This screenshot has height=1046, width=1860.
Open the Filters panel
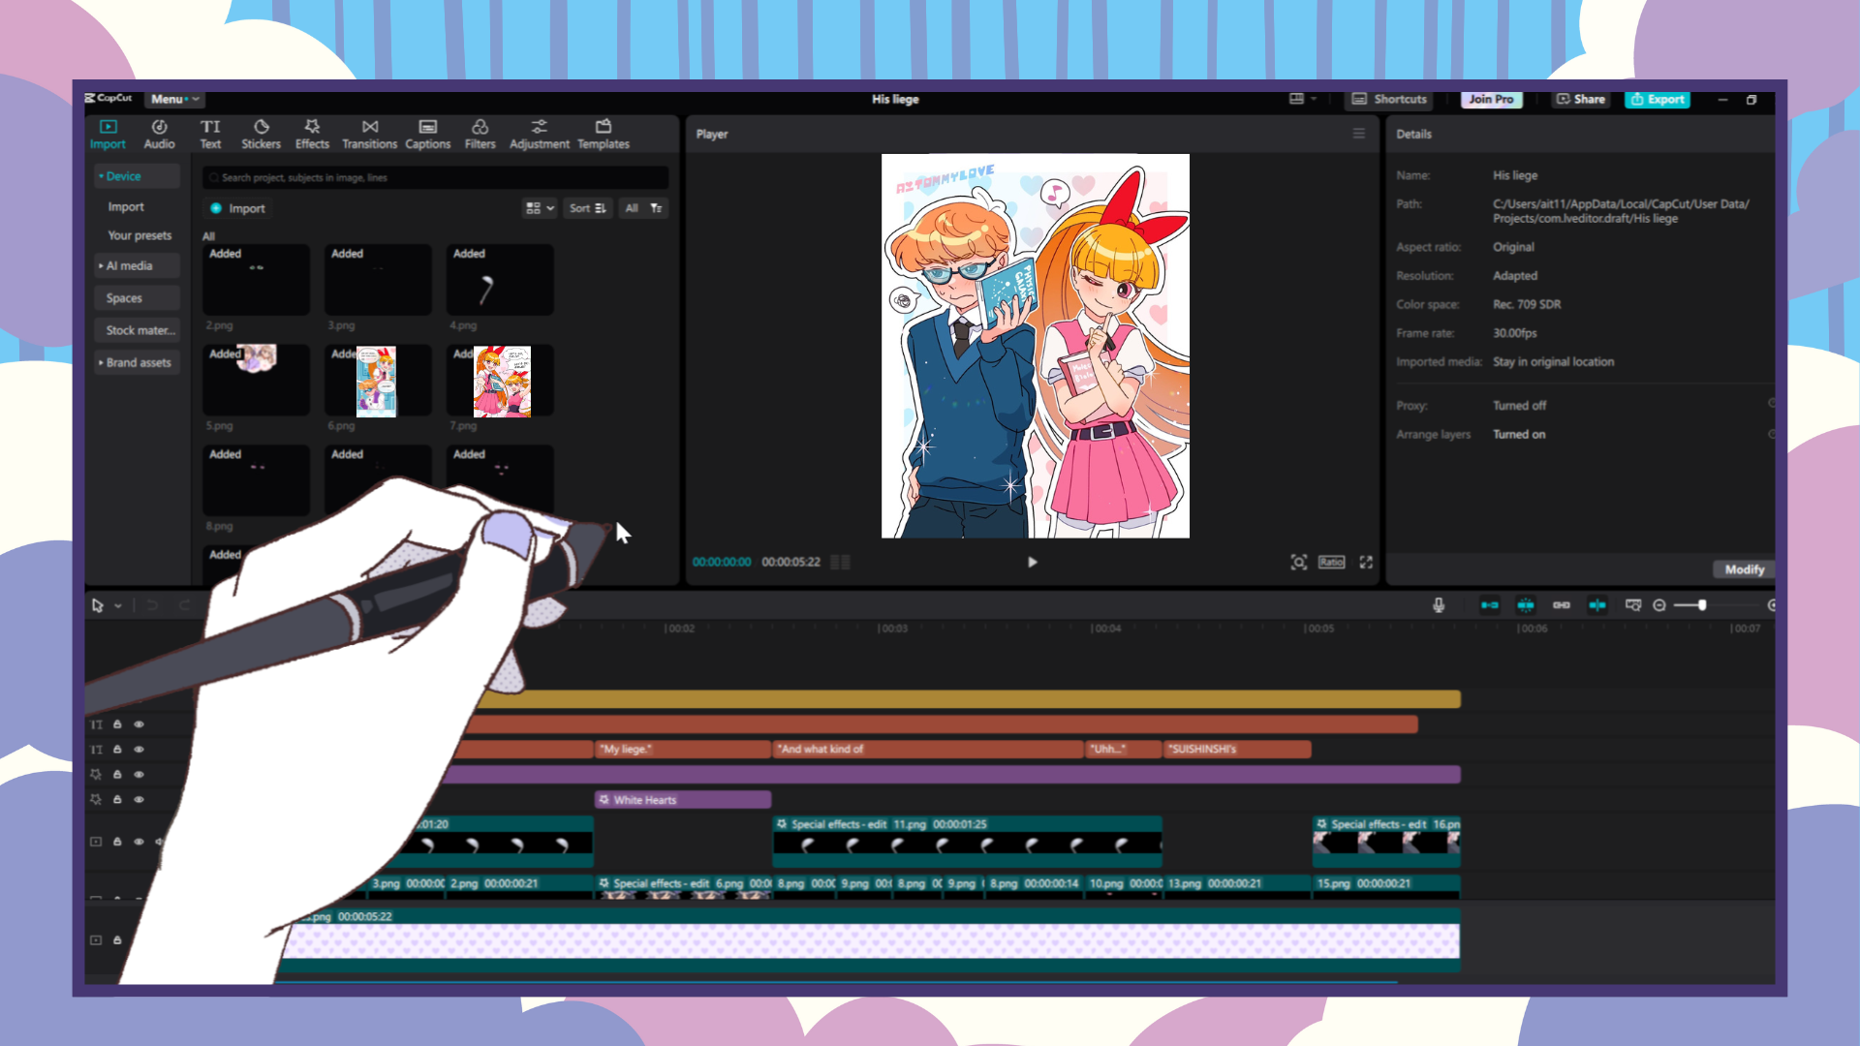click(x=480, y=134)
